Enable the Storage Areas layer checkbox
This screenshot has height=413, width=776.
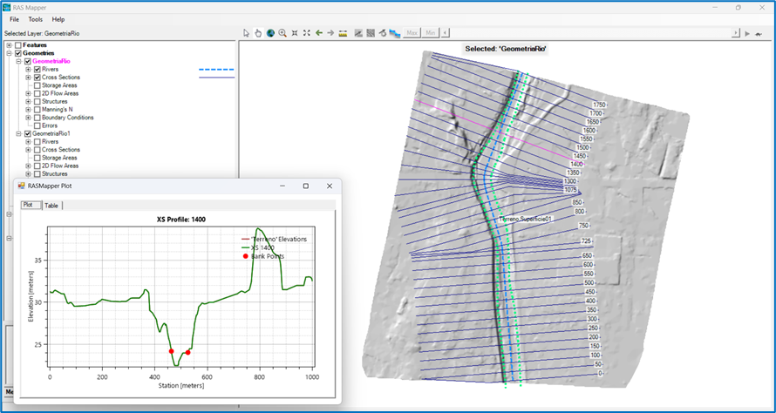[x=37, y=85]
